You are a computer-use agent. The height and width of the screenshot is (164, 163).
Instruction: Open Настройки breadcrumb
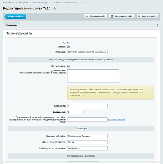click(x=23, y=2)
